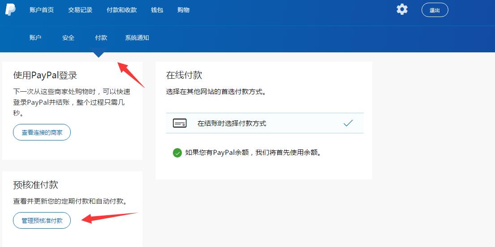
Task: Click the green check circle icon
Action: (x=177, y=153)
